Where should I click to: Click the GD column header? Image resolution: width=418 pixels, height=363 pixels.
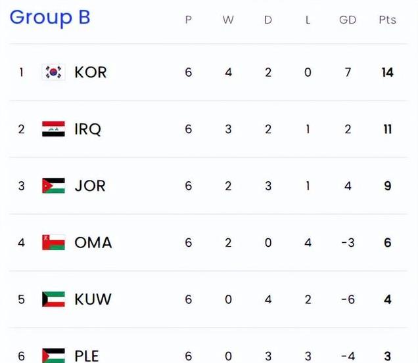[x=348, y=20]
